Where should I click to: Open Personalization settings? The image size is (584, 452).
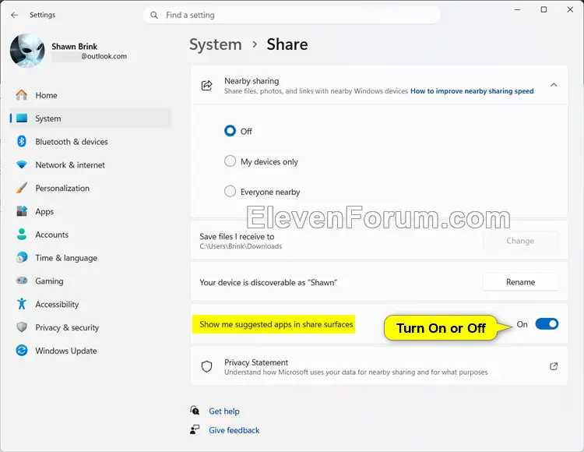click(90, 188)
